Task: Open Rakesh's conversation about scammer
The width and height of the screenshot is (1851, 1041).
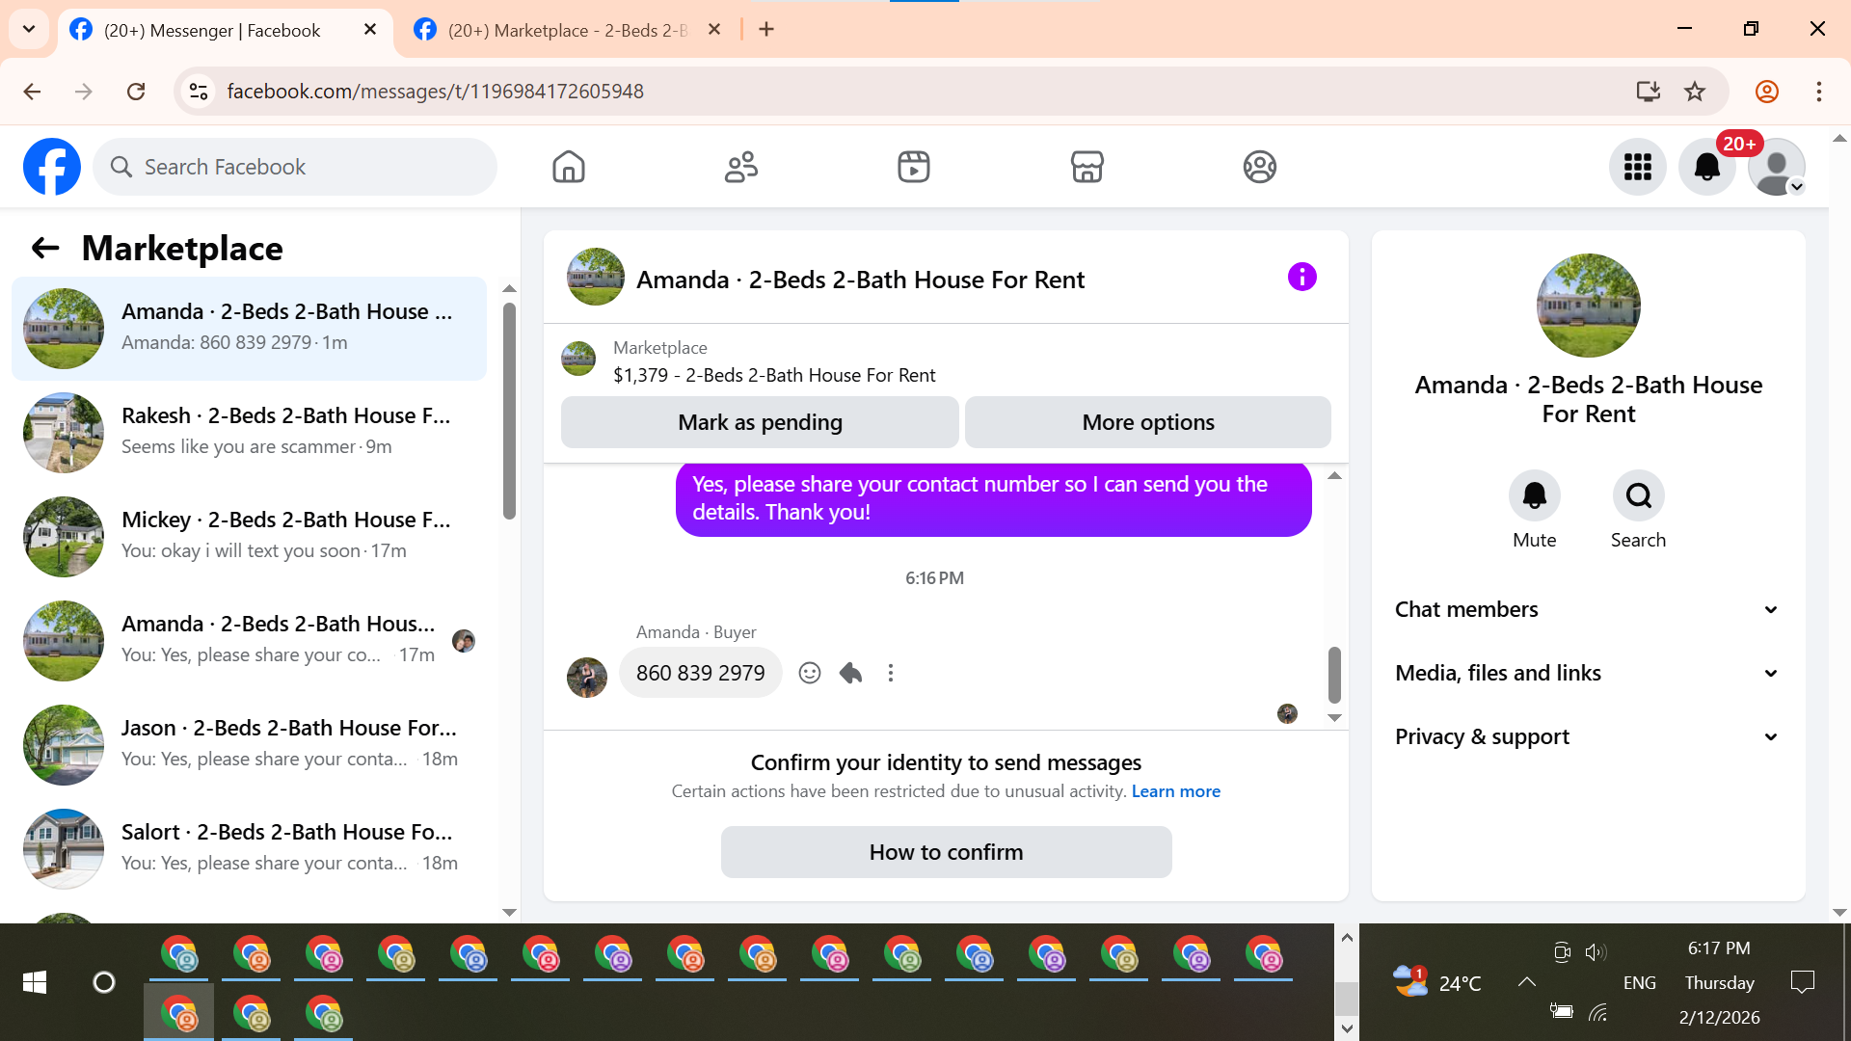Action: coord(249,433)
